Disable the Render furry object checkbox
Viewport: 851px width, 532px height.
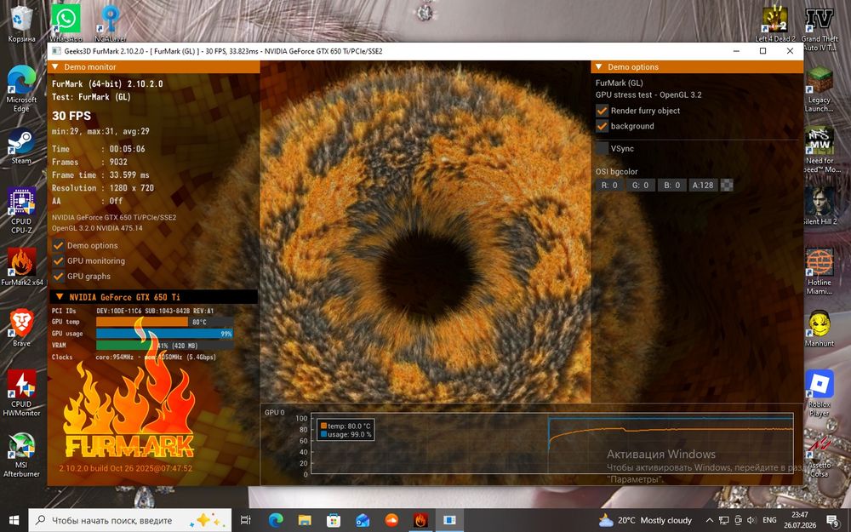point(602,110)
